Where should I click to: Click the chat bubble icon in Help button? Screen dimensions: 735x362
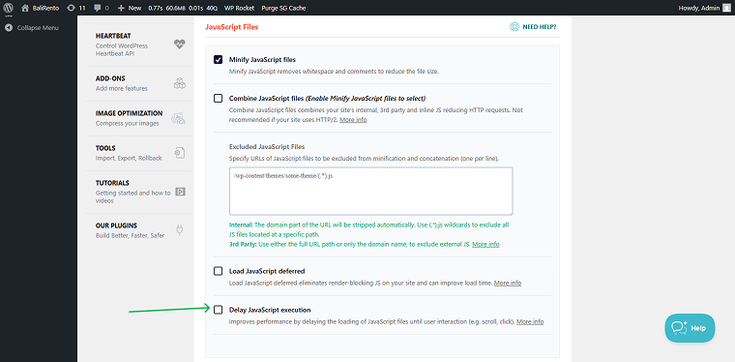tap(679, 328)
